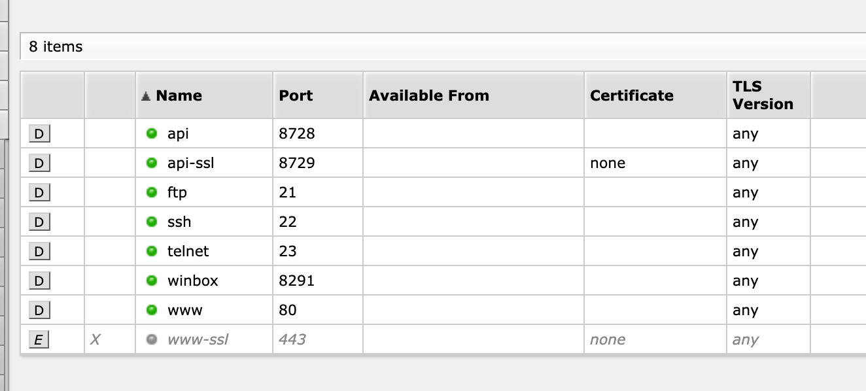866x391 pixels.
Task: Click the green status icon for ftp
Action: [152, 192]
